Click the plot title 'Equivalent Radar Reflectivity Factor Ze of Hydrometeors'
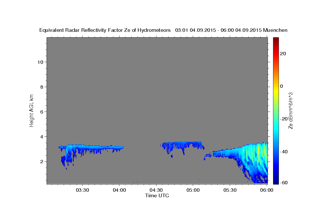 point(105,30)
